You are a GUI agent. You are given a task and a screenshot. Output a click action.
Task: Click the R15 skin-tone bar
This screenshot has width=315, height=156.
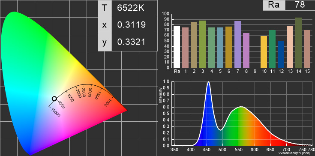tap(307, 49)
